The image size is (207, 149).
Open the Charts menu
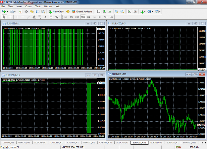point(28,6)
